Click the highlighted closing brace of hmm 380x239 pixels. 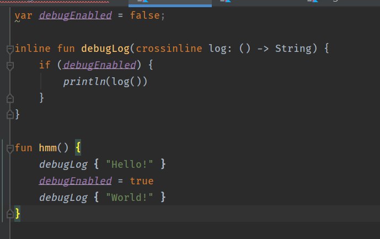point(18,214)
